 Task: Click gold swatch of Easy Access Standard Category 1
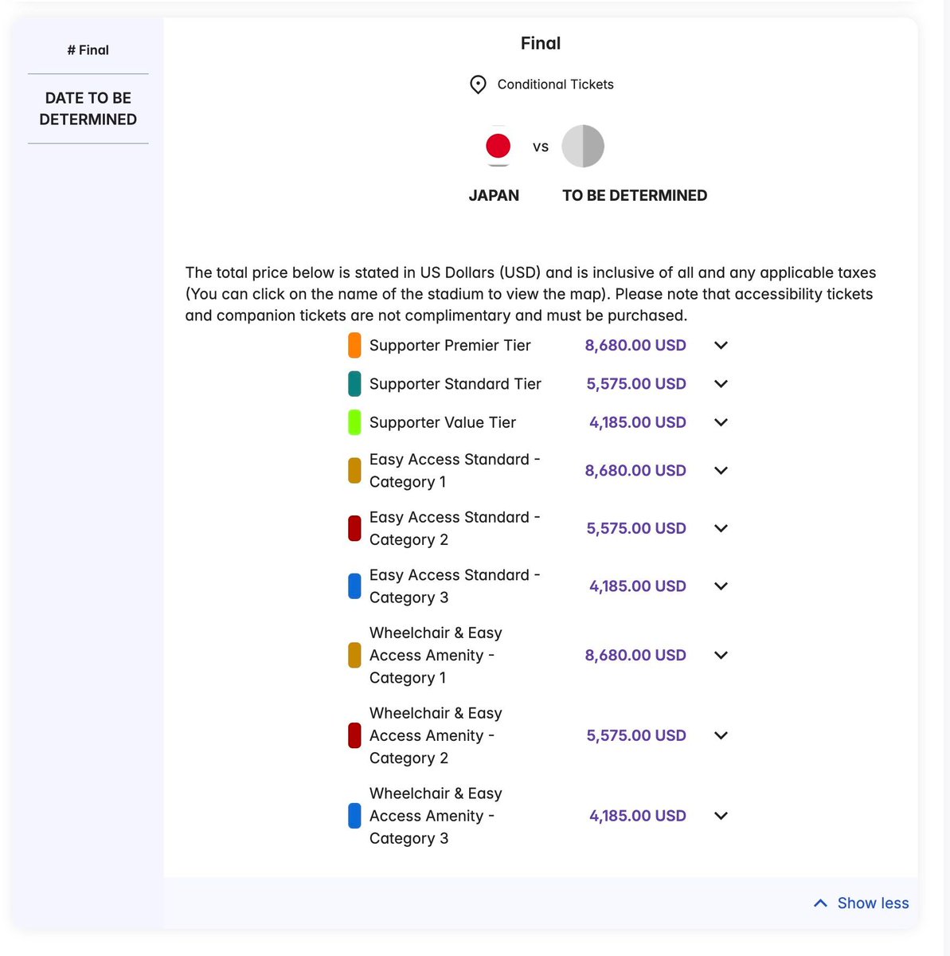coord(354,471)
